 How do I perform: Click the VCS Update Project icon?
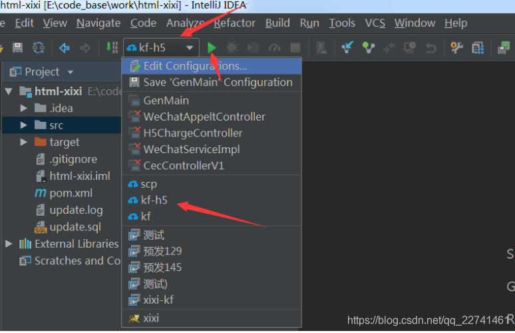pos(347,47)
